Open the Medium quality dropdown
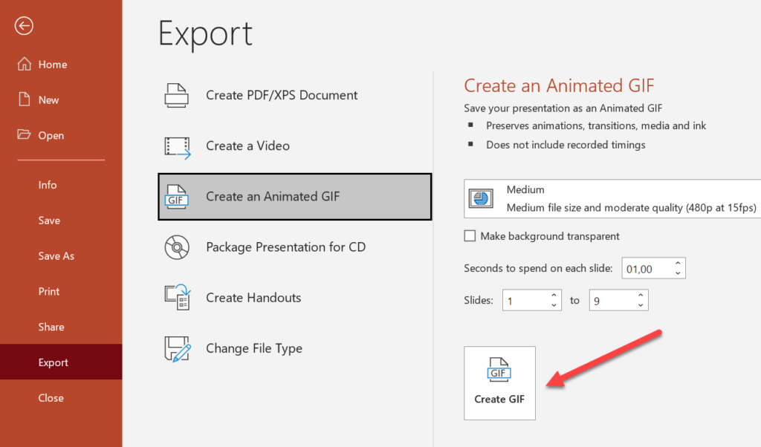Image resolution: width=761 pixels, height=447 pixels. coord(612,199)
